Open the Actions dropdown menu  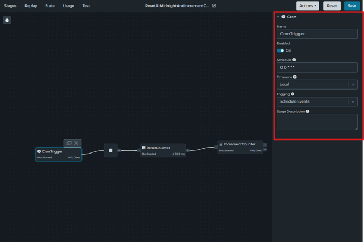point(307,6)
